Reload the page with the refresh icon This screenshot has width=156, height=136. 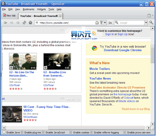[x=24, y=23]
